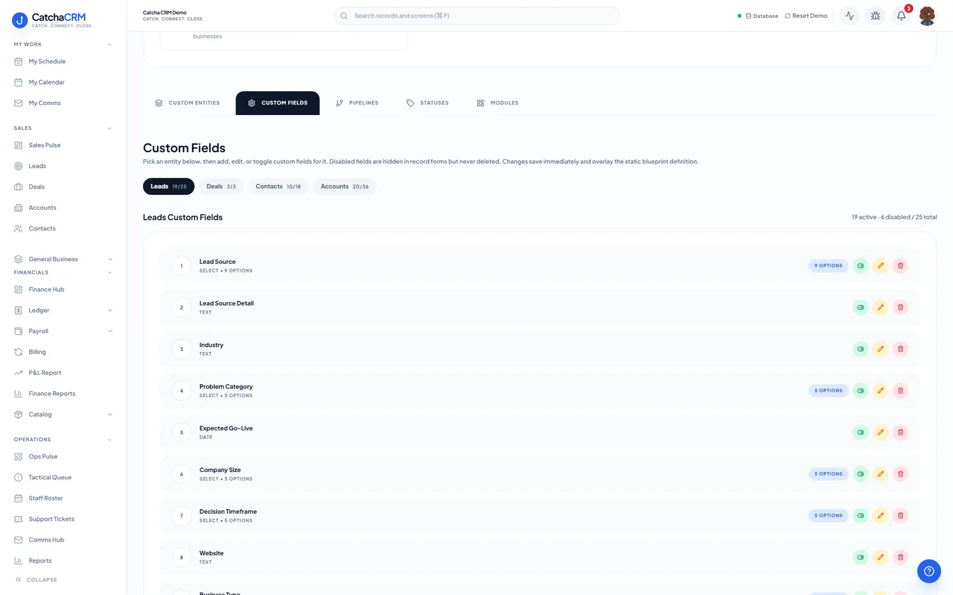
Task: Delete the Lead Source field
Action: point(900,266)
